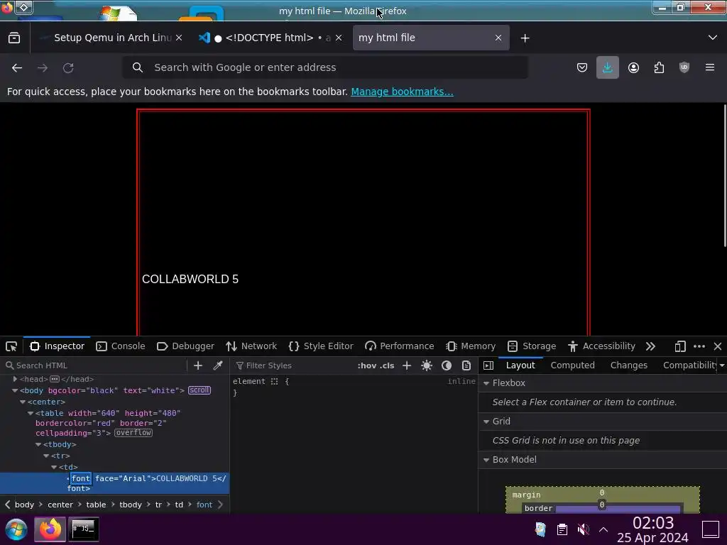727x545 pixels.
Task: Switch to Setup Qemu in Arch Linux tab
Action: (x=111, y=38)
